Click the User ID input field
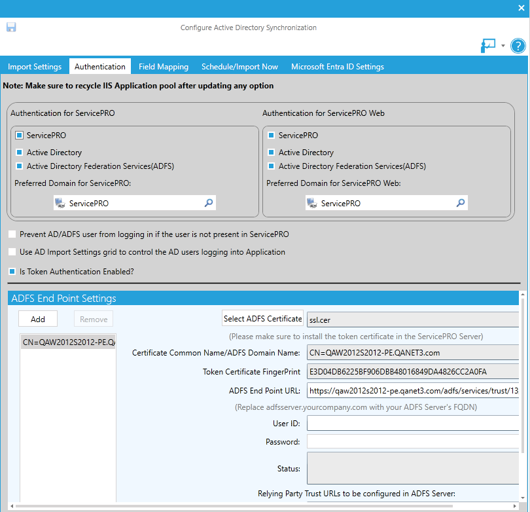This screenshot has width=530, height=512. [413, 423]
